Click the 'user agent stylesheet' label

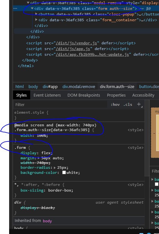(120, 202)
